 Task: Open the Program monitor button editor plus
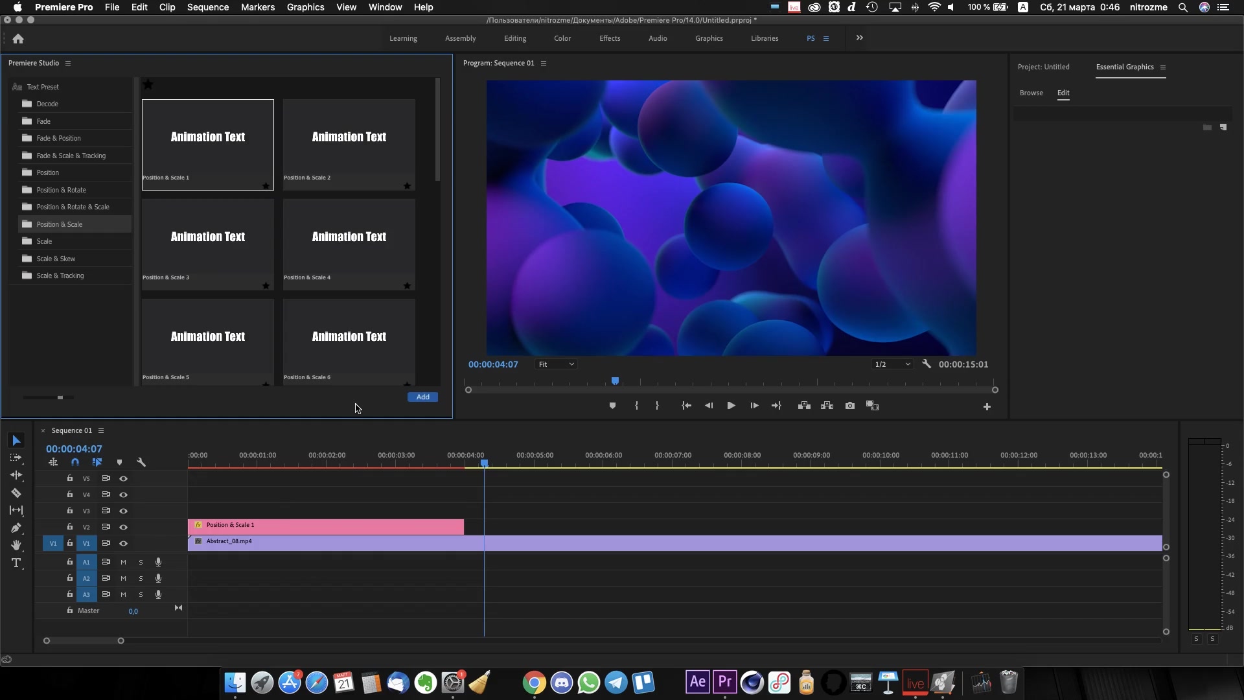point(987,407)
